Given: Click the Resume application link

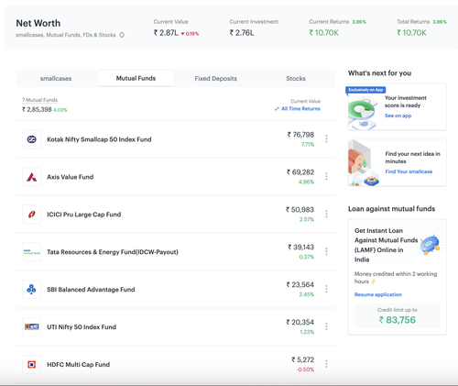Looking at the screenshot, I should [x=378, y=294].
